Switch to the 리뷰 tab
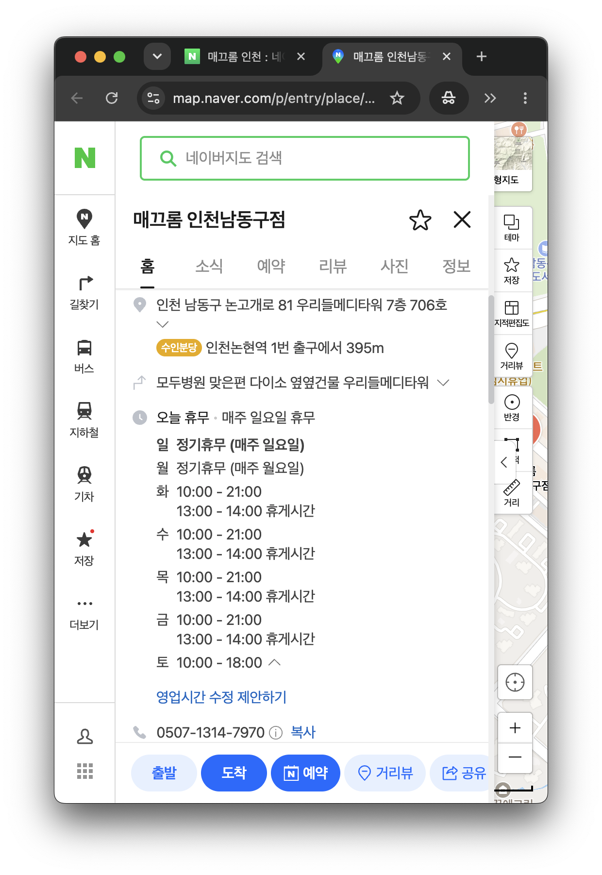The height and width of the screenshot is (875, 602). coord(333,266)
